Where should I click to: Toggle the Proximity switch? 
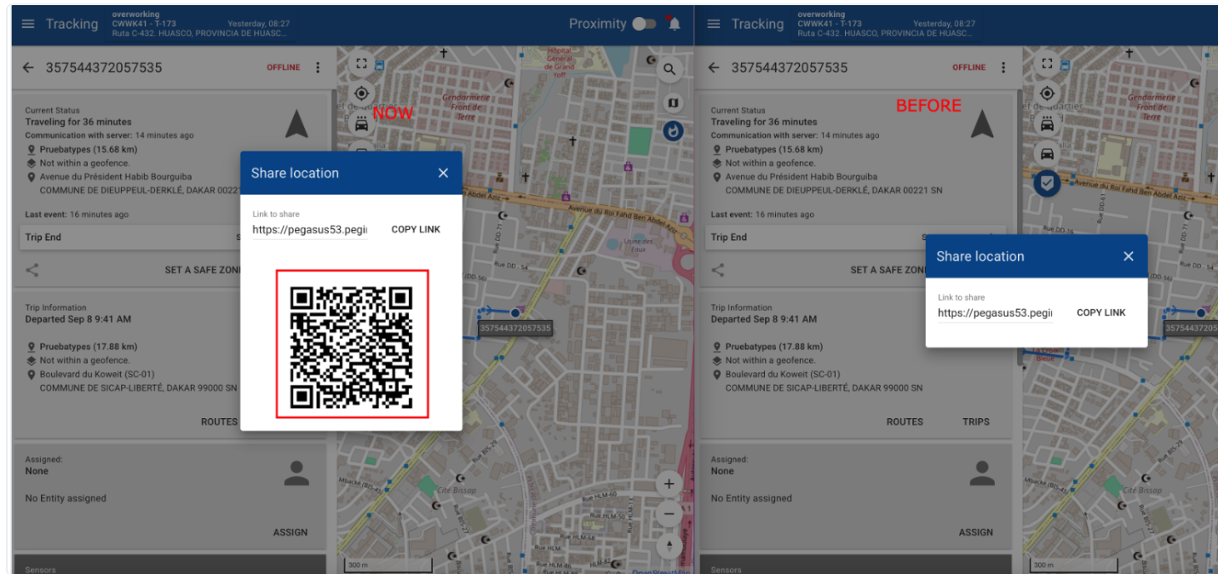click(644, 24)
